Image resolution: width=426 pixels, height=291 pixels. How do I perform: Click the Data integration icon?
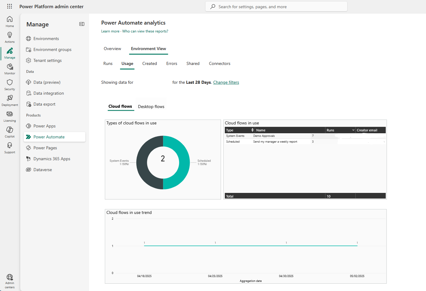pyautogui.click(x=28, y=93)
